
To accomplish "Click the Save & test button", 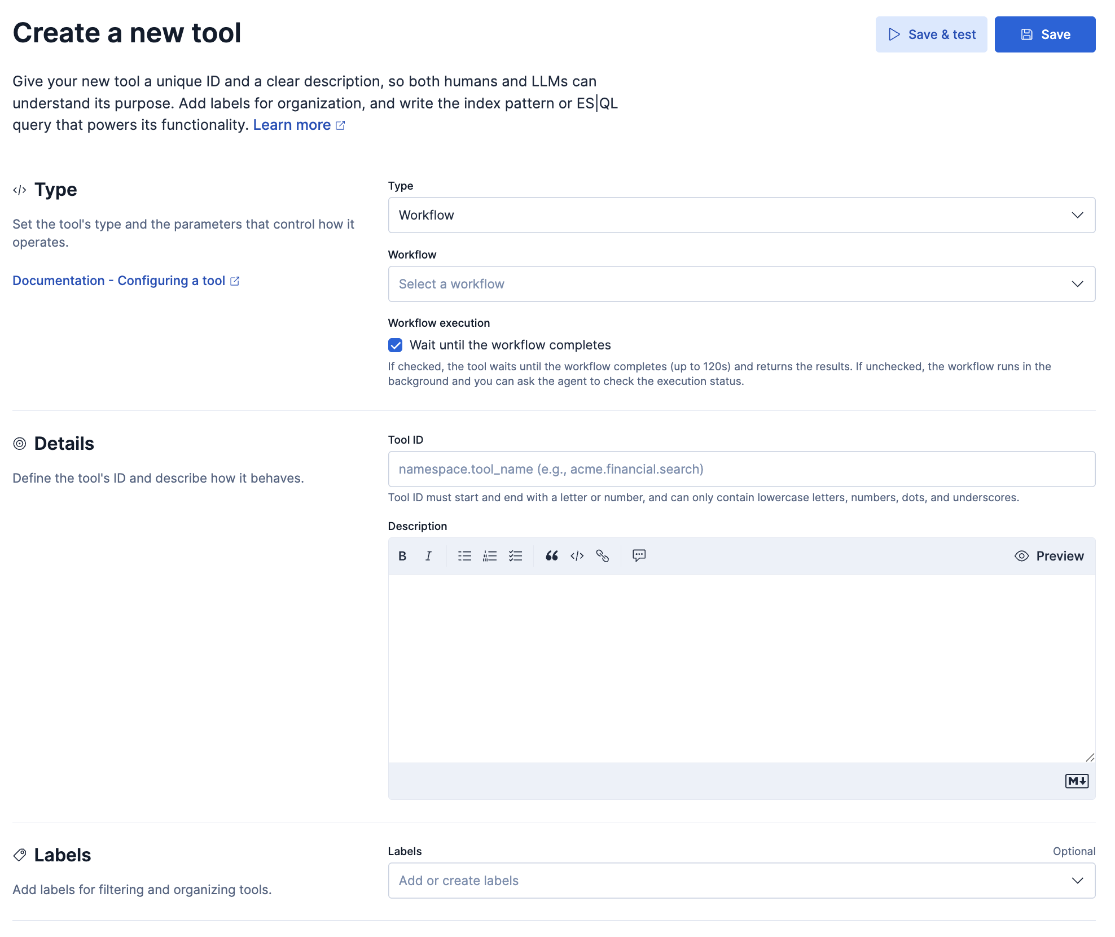I will 931,34.
